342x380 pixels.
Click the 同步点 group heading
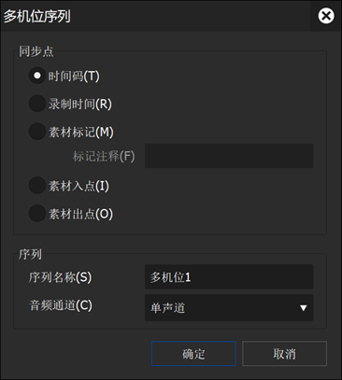pos(36,51)
